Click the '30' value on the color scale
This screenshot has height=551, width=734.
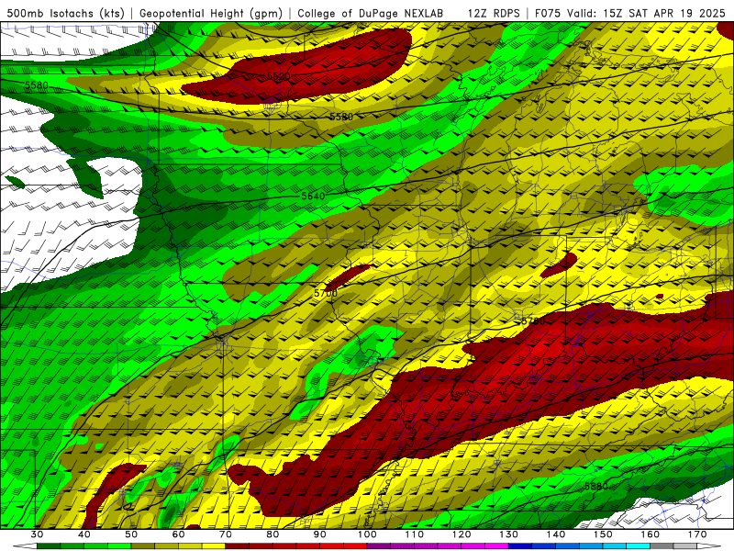[37, 534]
